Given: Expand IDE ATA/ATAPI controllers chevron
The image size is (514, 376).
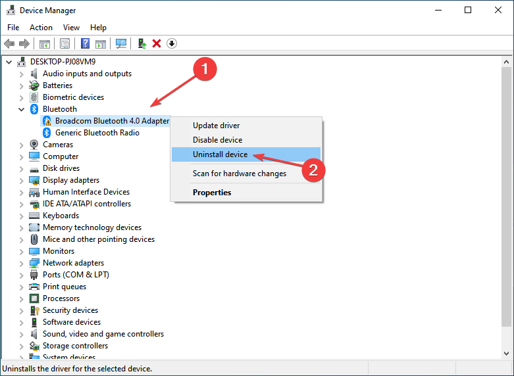Looking at the screenshot, I should [21, 204].
